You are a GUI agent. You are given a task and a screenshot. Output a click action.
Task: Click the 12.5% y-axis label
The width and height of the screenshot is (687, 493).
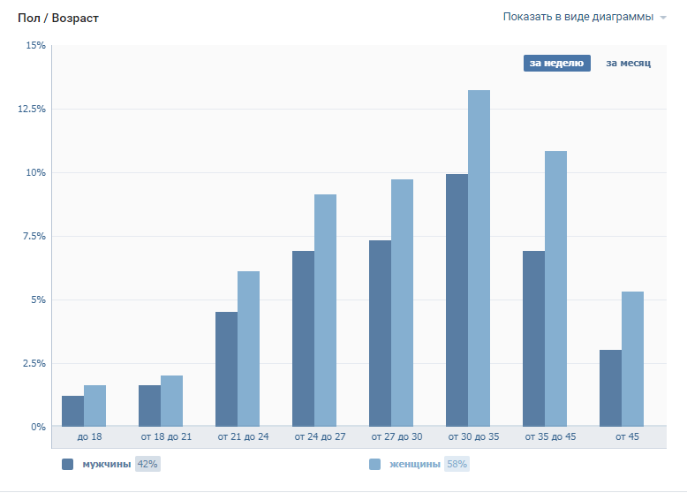point(32,110)
